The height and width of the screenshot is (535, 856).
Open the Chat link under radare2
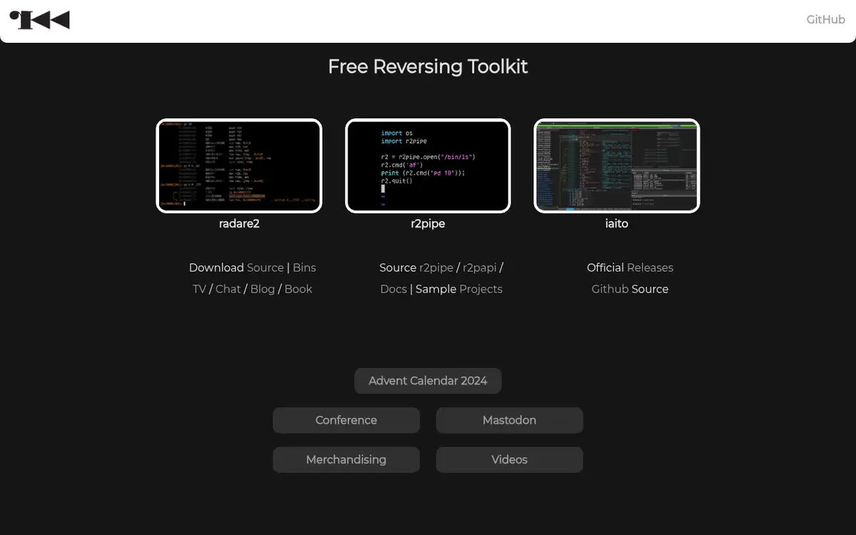click(x=228, y=289)
